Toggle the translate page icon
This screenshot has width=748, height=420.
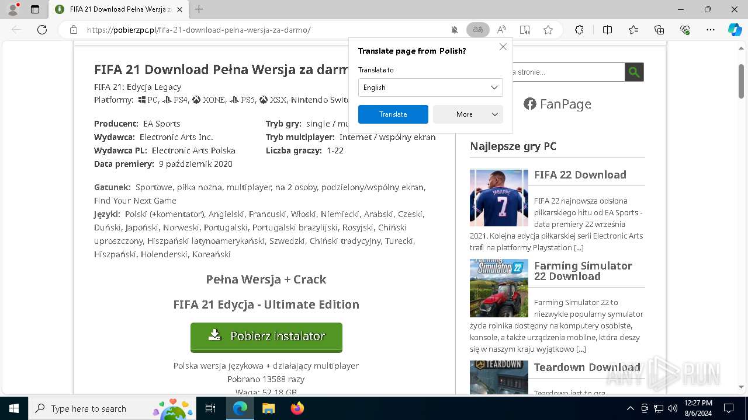pyautogui.click(x=478, y=30)
